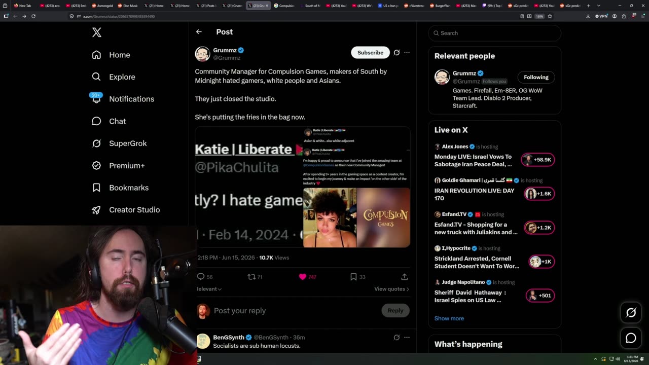Image resolution: width=649 pixels, height=365 pixels.
Task: Toggle the browser VPN button
Action: pyautogui.click(x=601, y=16)
